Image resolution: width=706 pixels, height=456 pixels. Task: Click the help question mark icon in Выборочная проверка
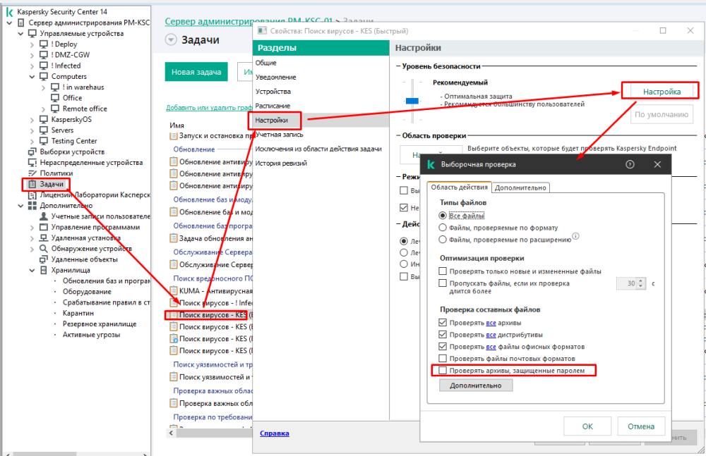[630, 164]
